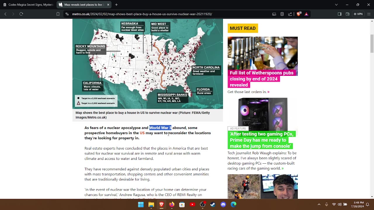Open Discord from taskbar

point(223,204)
